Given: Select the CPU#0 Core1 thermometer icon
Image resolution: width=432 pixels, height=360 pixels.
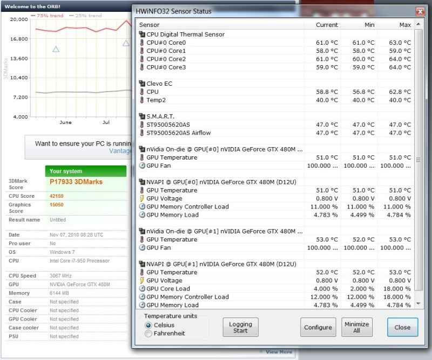Looking at the screenshot, I should 142,51.
